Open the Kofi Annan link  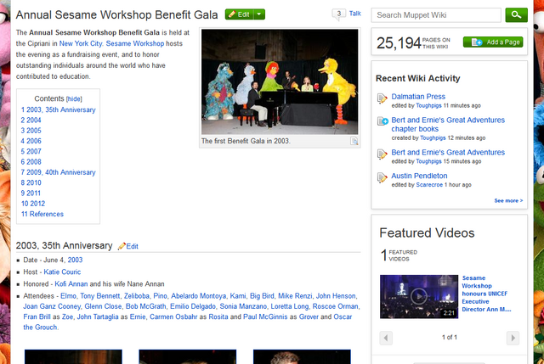(x=71, y=284)
